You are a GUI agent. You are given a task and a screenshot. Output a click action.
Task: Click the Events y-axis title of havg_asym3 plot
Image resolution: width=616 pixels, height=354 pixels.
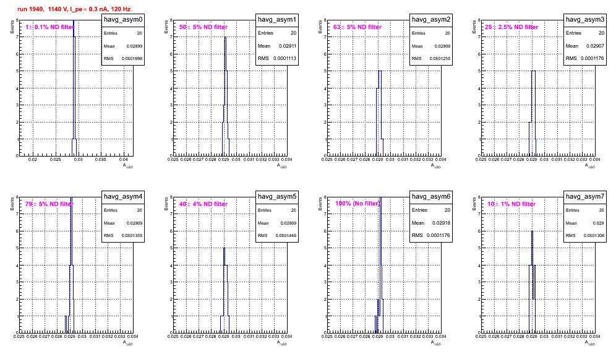click(x=474, y=27)
